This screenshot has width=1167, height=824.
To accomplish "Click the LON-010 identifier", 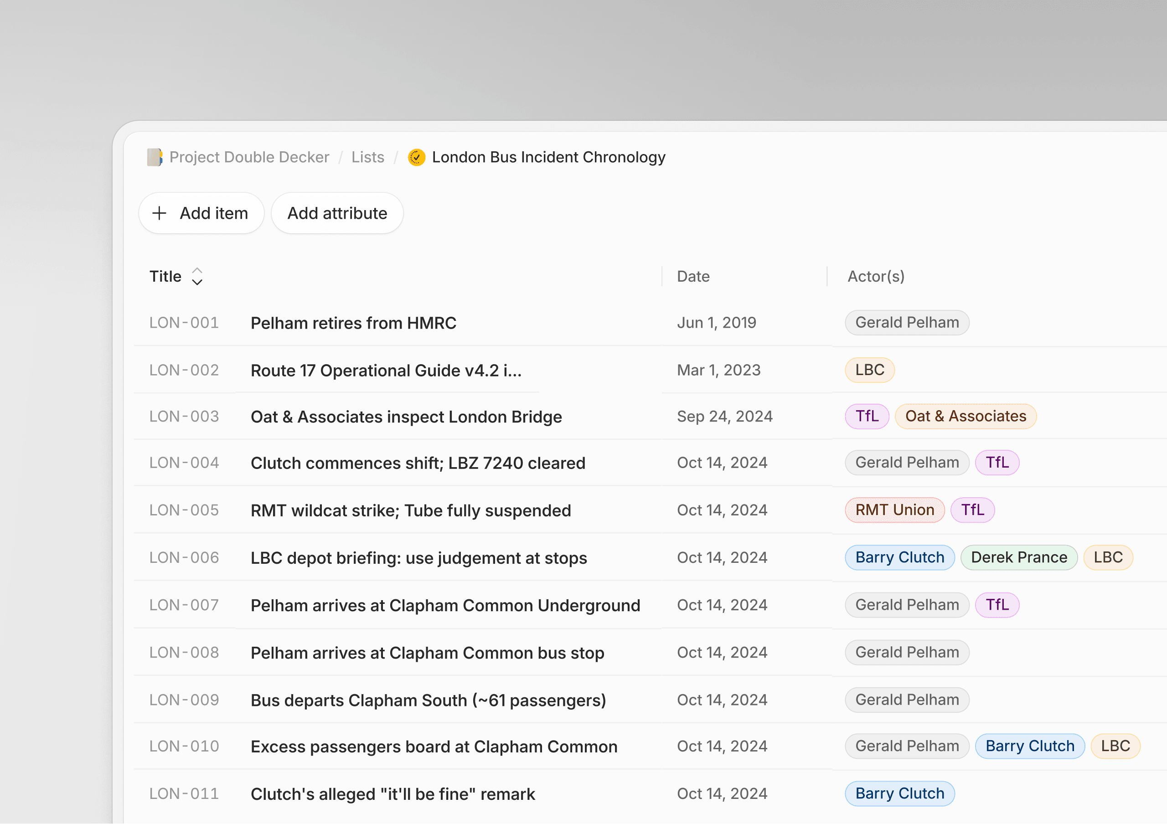I will [x=184, y=746].
